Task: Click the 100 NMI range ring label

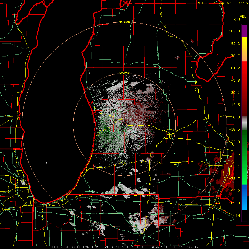Action: pyautogui.click(x=124, y=22)
